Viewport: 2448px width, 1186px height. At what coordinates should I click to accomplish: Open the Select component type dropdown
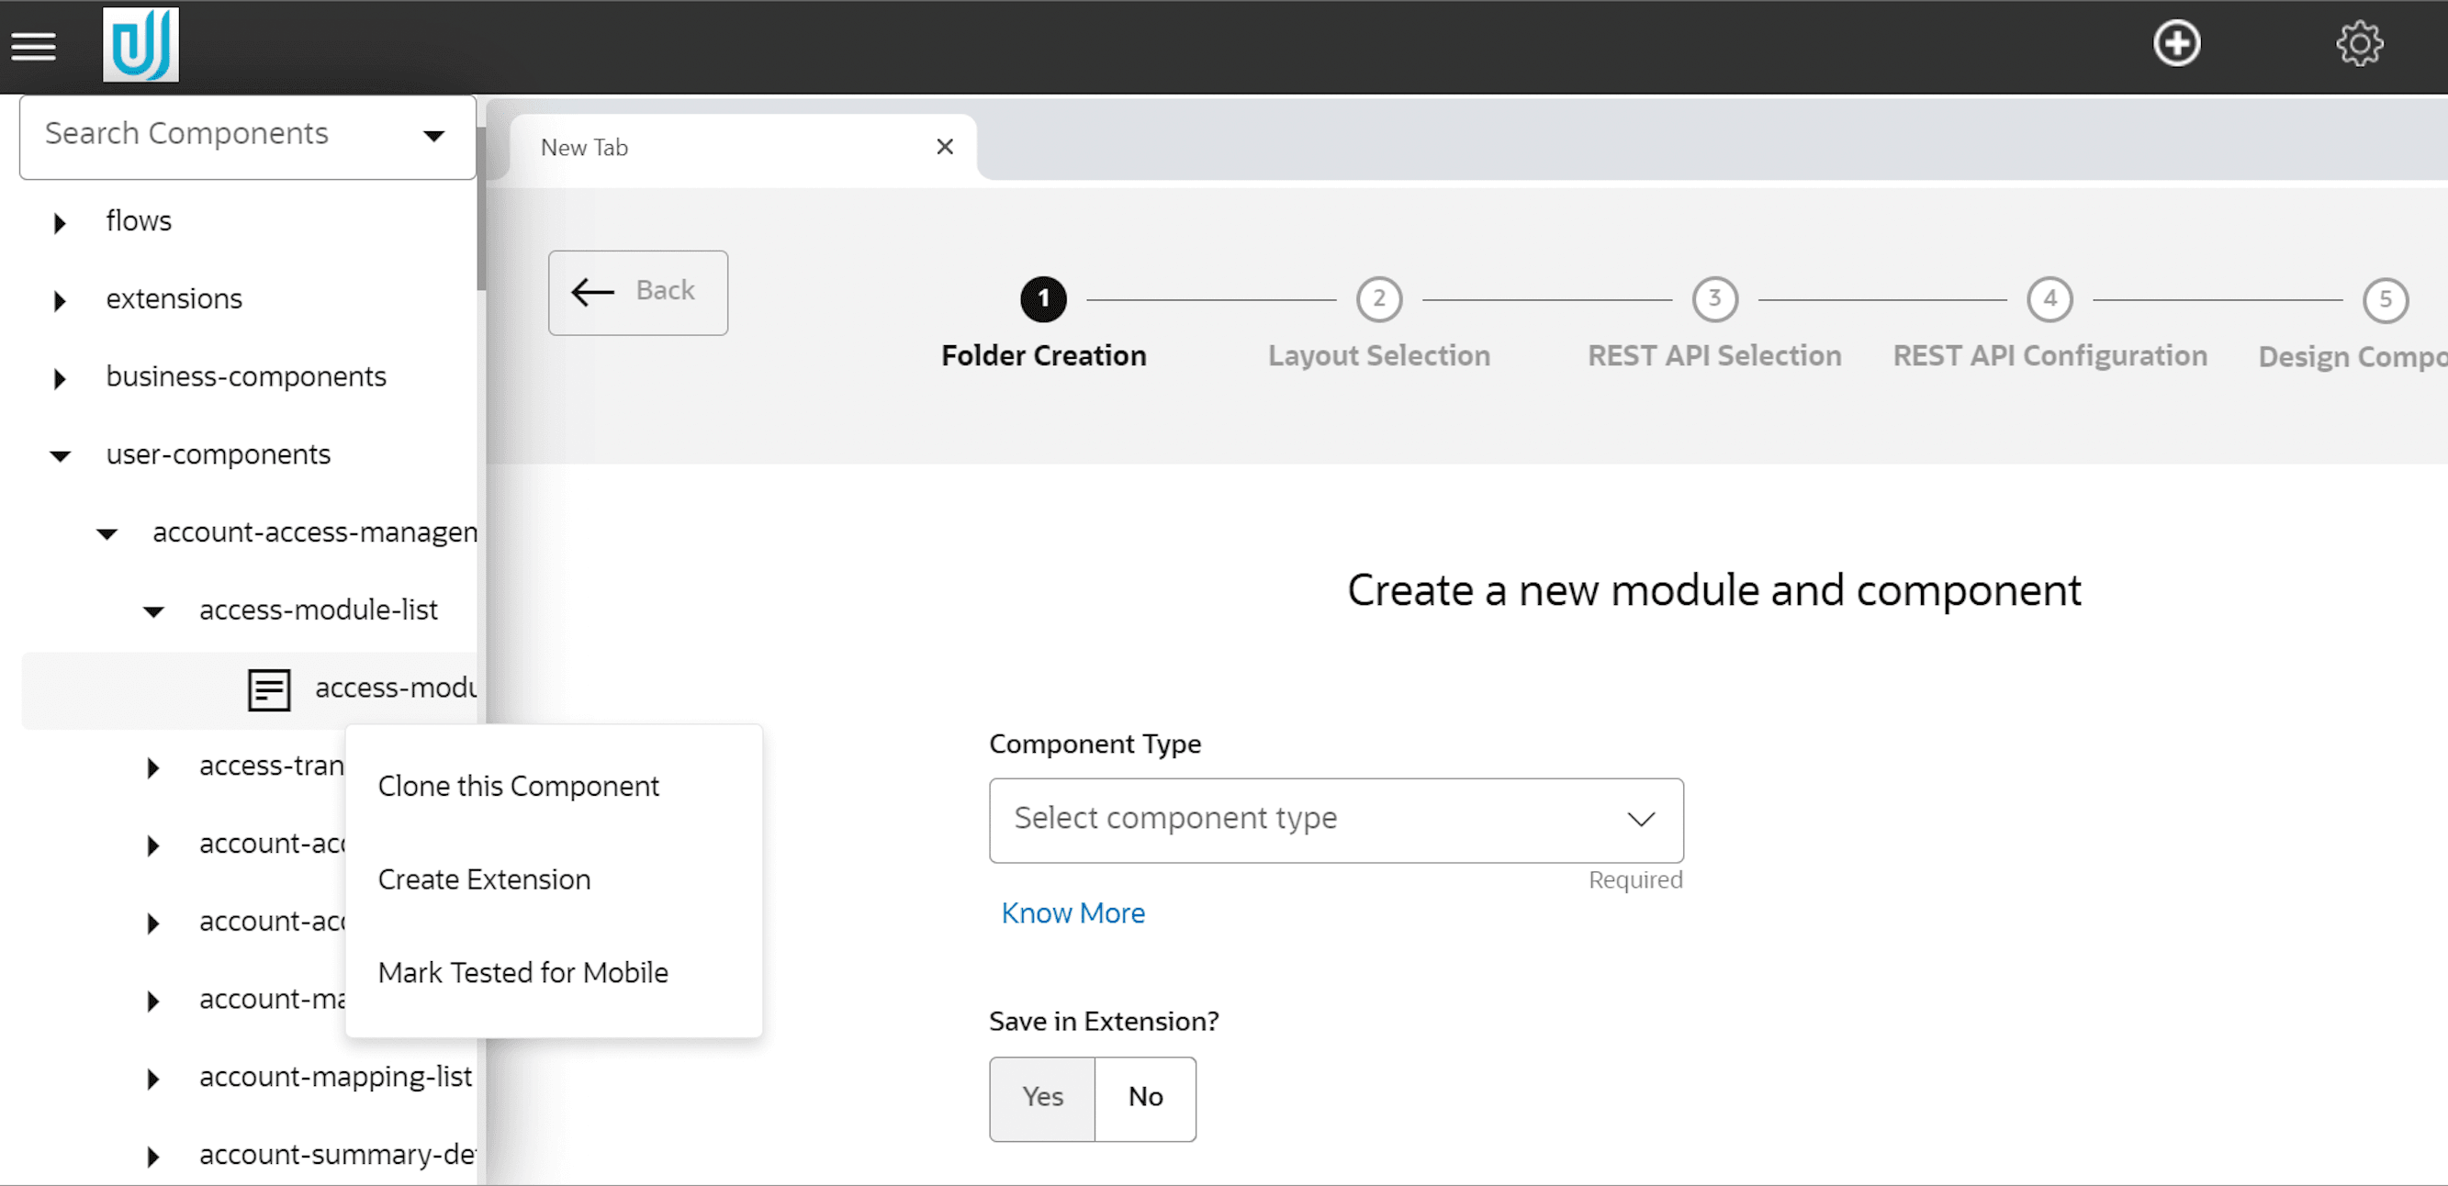point(1334,819)
